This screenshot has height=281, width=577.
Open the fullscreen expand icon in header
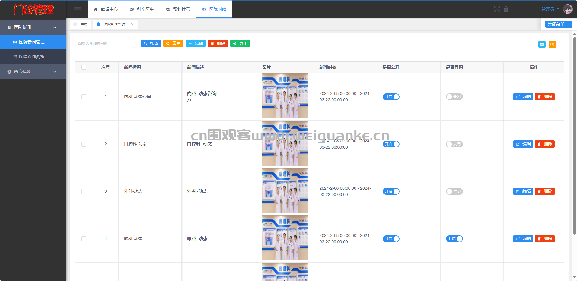497,9
